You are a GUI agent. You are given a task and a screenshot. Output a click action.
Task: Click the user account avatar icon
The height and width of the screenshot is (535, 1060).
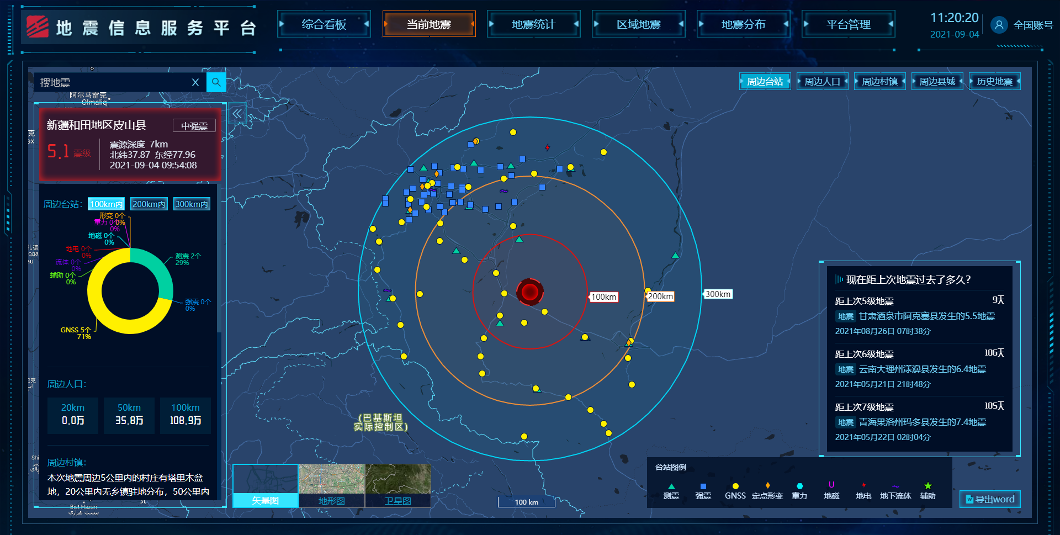coord(999,25)
